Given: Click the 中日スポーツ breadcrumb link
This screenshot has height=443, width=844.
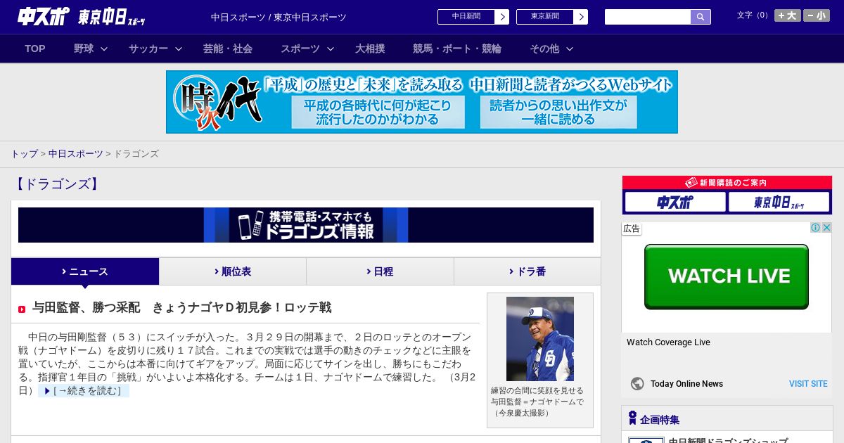Looking at the screenshot, I should pos(76,153).
